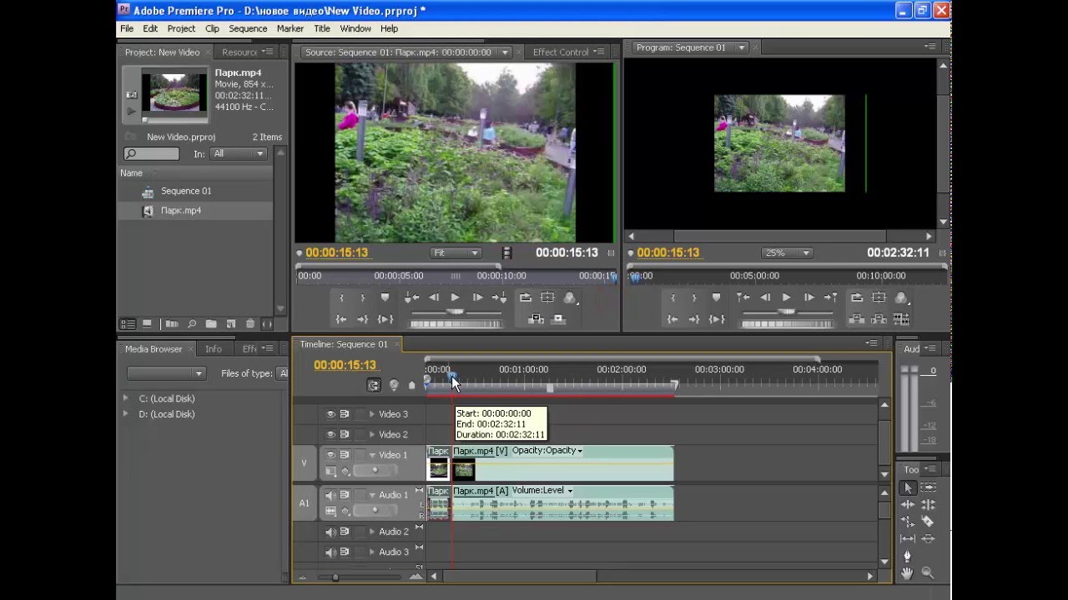Expand the Audio 2 track
The width and height of the screenshot is (1068, 600).
372,532
